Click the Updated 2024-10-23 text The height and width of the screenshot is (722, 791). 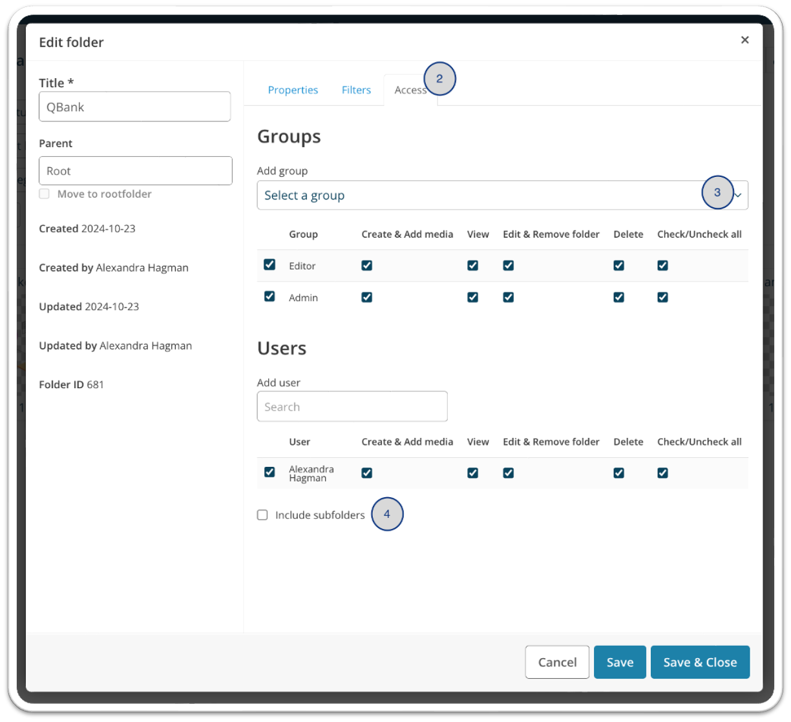click(89, 307)
